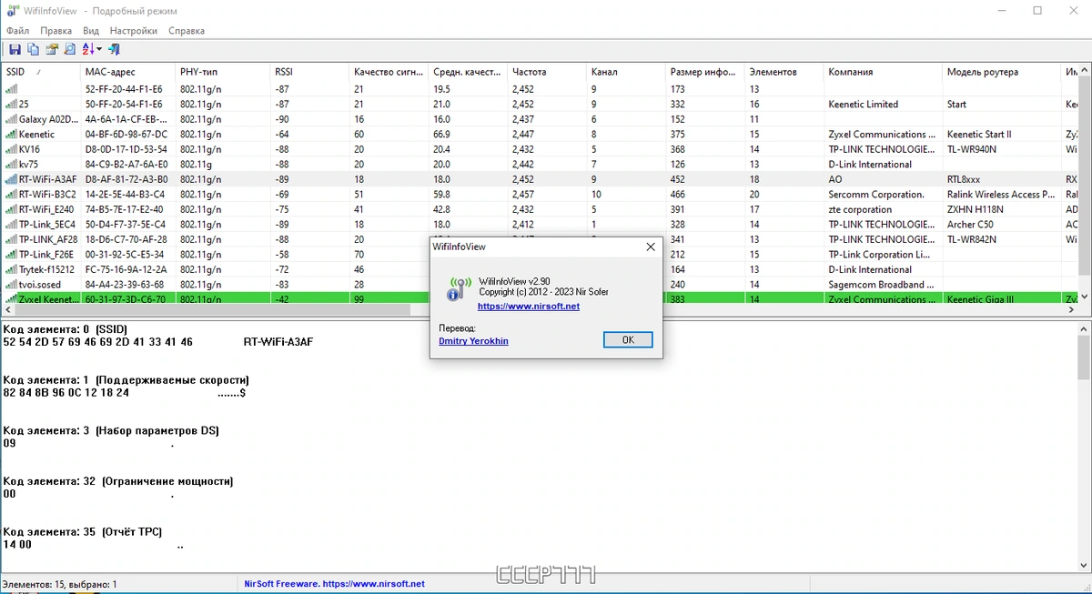The width and height of the screenshot is (1092, 594).
Task: Click the zte corporation company cell
Action: (x=860, y=209)
